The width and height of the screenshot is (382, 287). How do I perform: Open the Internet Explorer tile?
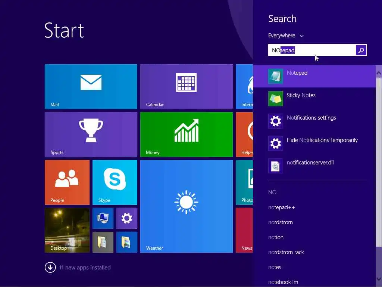244,87
